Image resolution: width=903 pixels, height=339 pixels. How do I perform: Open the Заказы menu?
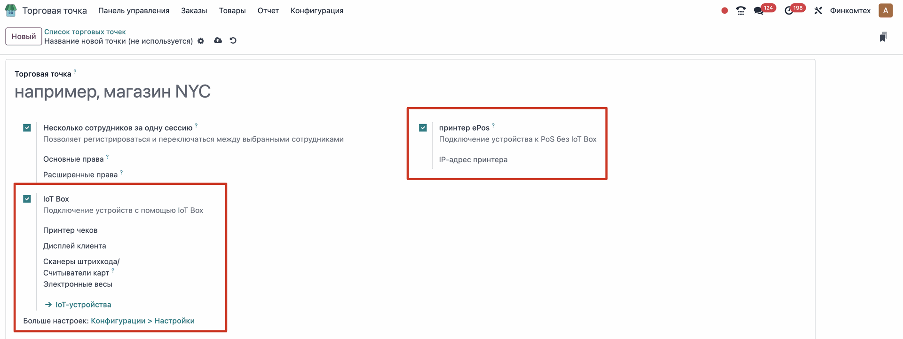pos(194,11)
